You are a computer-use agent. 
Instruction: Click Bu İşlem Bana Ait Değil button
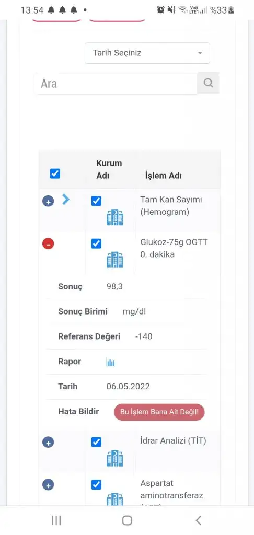click(x=159, y=412)
